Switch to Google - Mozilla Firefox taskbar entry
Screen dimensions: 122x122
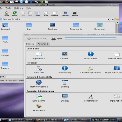(49, 120)
